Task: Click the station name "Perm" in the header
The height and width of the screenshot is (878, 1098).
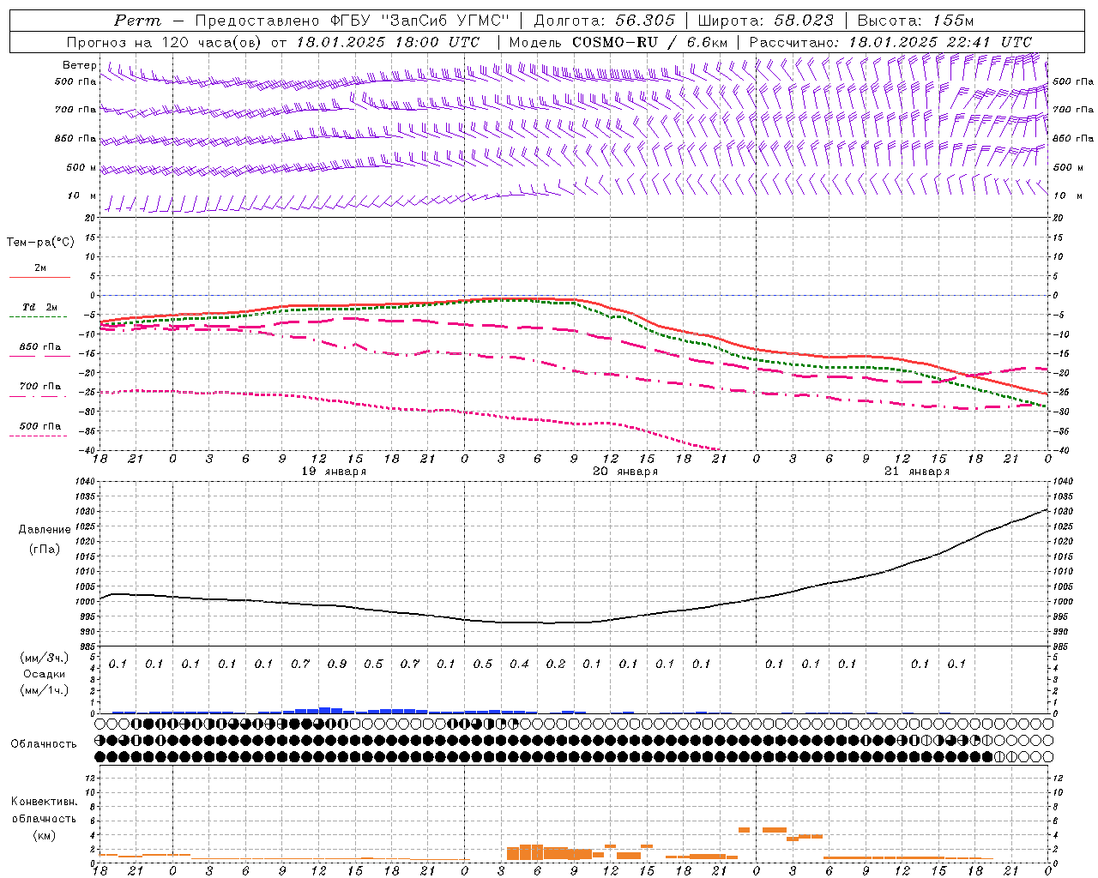Action: tap(137, 21)
